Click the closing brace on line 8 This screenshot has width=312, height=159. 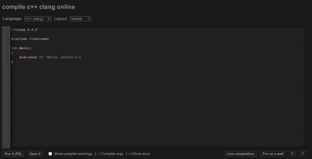point(12,62)
